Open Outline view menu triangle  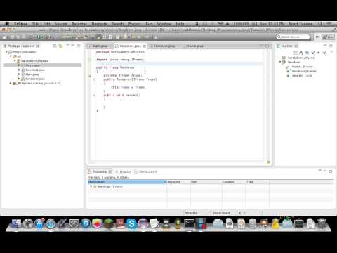click(331, 52)
